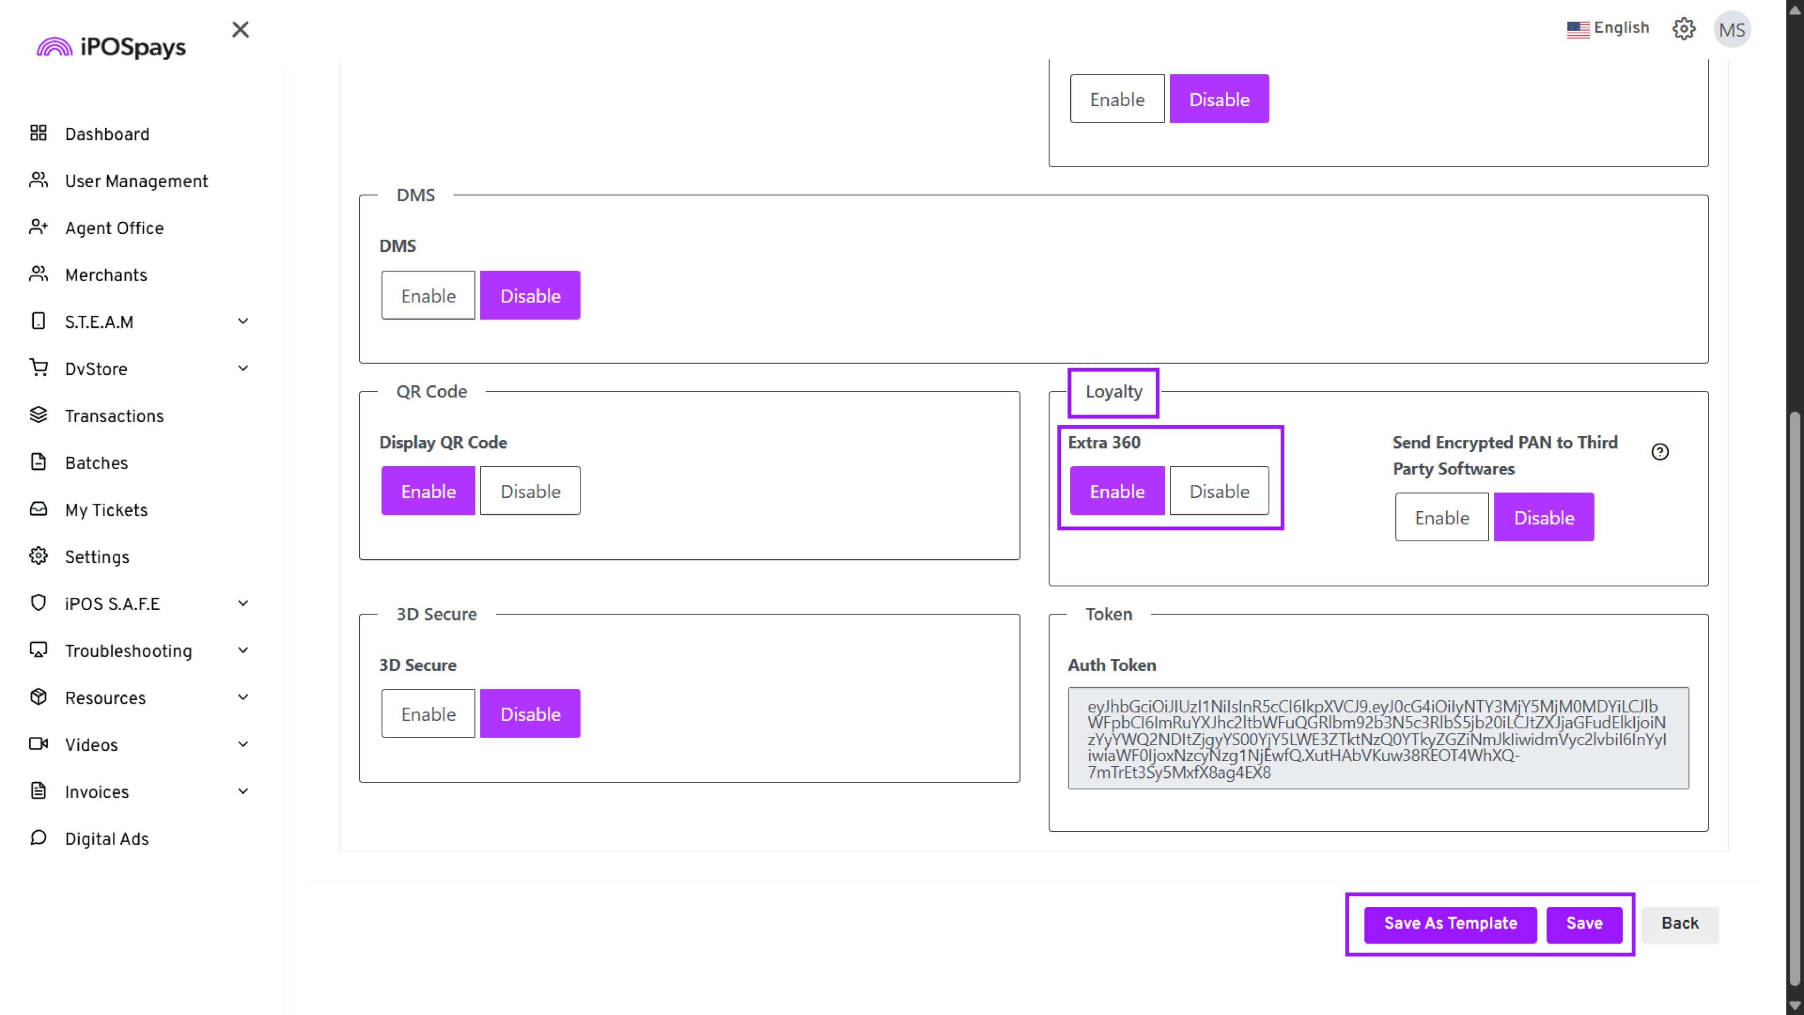Enable the 3D Secure setting
The image size is (1804, 1015).
(428, 714)
